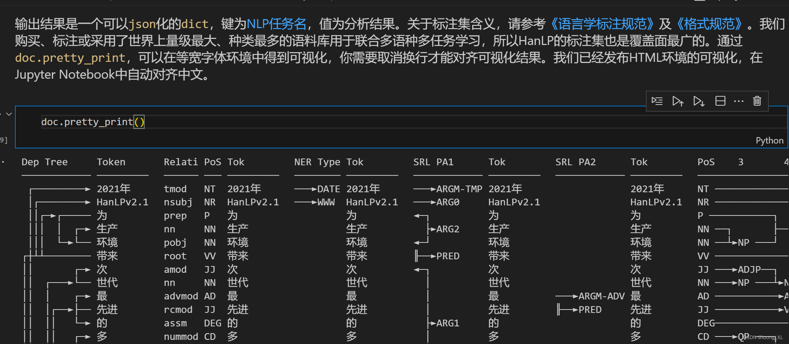Open more cell actions ellipsis

click(739, 101)
